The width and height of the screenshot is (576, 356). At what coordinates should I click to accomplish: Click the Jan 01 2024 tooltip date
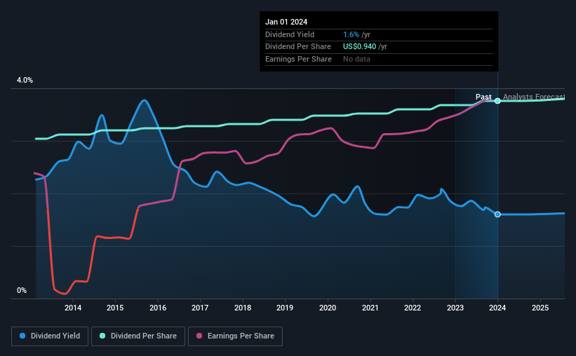tap(286, 22)
